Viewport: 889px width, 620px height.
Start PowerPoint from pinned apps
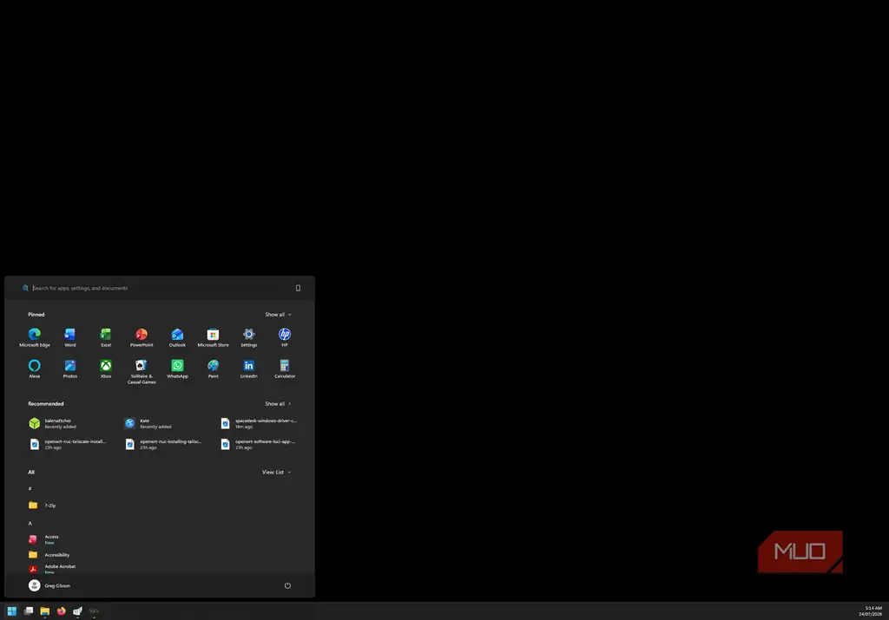[142, 337]
